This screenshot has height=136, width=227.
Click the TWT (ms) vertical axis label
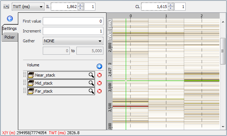[110, 30]
